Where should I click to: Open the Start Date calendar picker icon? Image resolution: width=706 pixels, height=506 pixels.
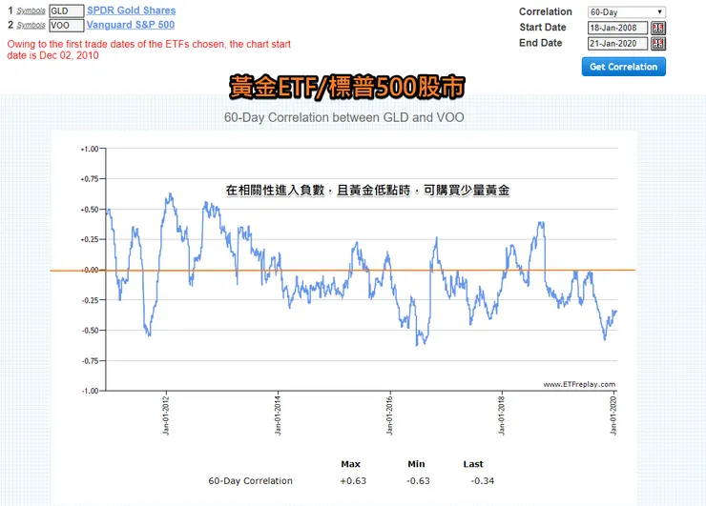click(658, 28)
